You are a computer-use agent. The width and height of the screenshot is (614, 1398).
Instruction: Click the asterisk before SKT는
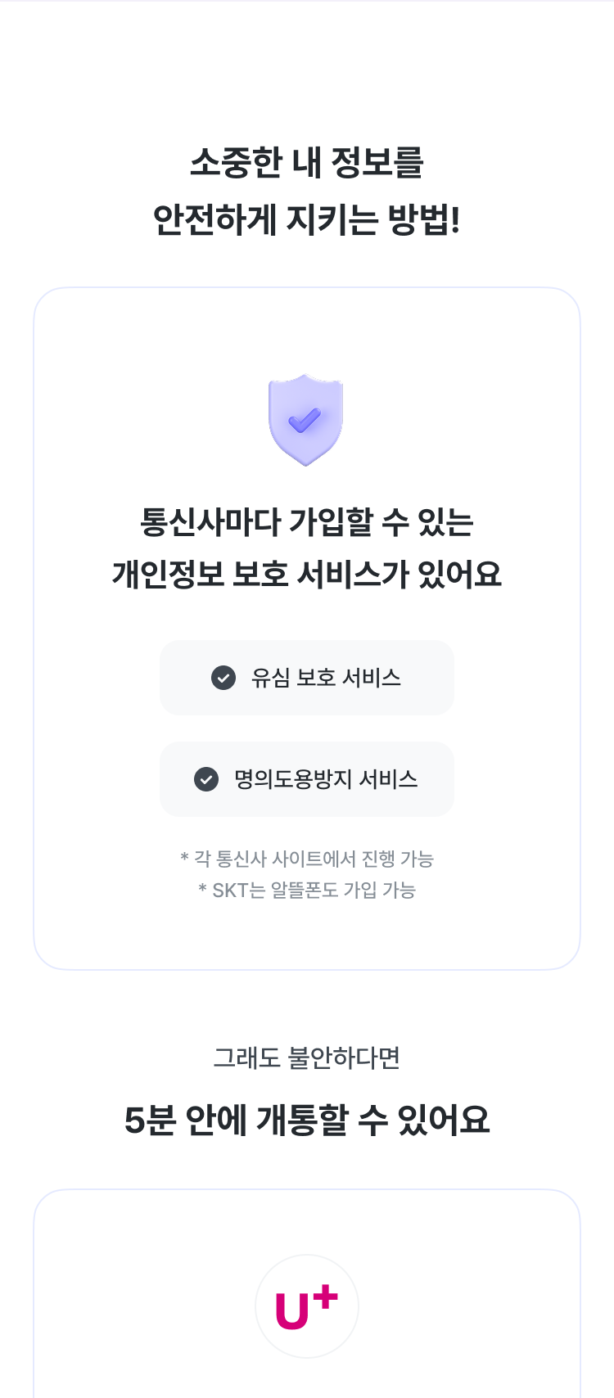coord(202,888)
